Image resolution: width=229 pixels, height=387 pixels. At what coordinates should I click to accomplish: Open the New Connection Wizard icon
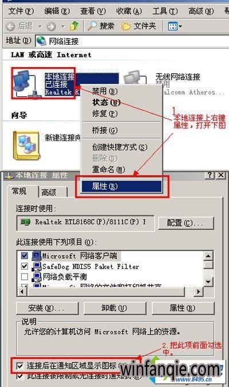pos(26,146)
